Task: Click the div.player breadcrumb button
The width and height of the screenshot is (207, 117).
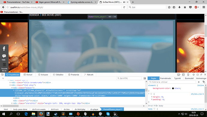Action: point(94,109)
